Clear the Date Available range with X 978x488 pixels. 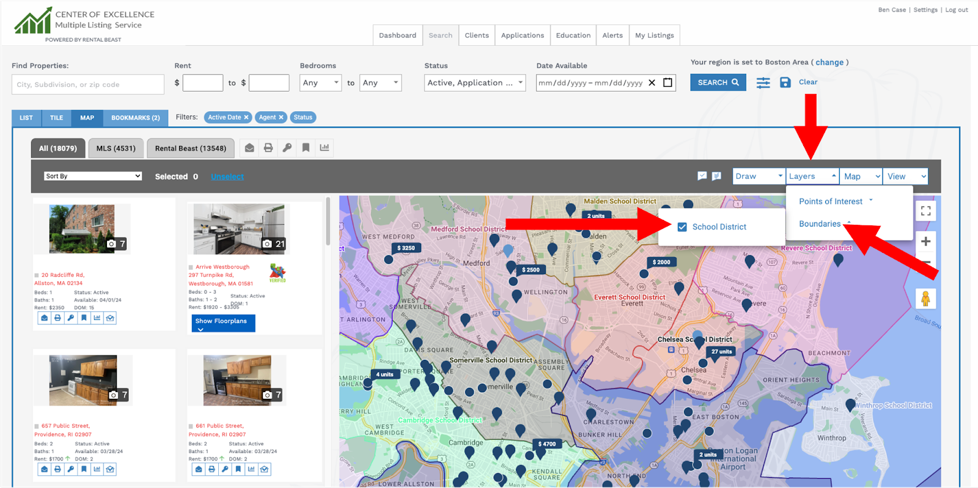(x=652, y=82)
